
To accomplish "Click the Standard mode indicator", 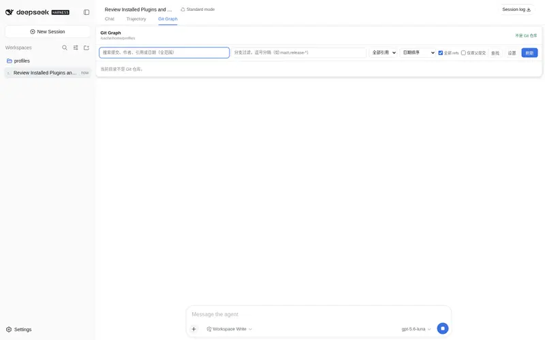I will tap(198, 10).
